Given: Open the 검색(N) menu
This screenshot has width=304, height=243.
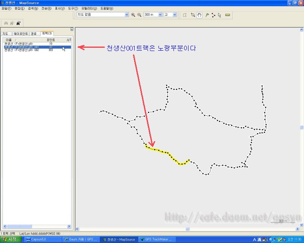Looking at the screenshot, I should [x=33, y=9].
